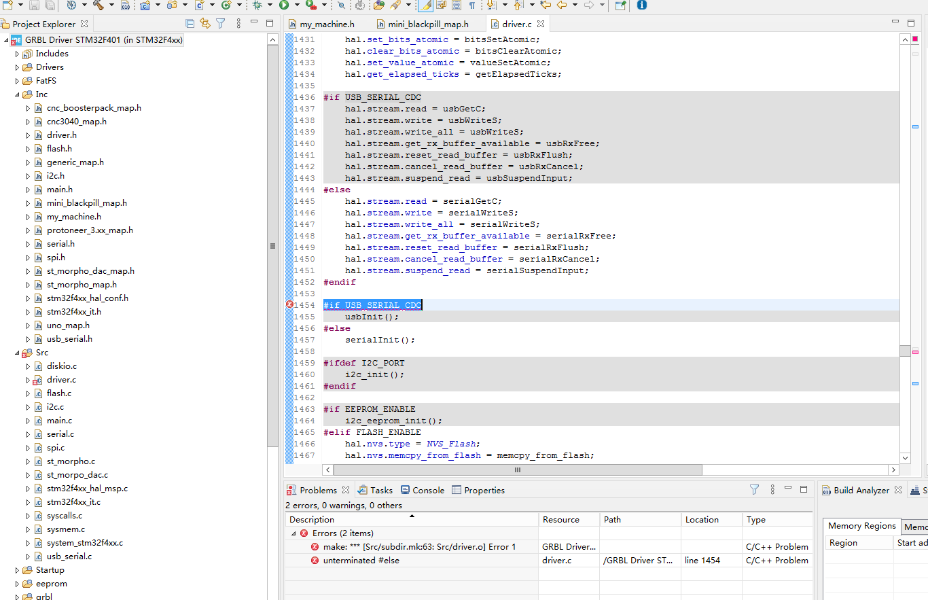This screenshot has width=928, height=600.
Task: Select mini_blackpill_map.h in the Inc folder
Action: point(86,203)
